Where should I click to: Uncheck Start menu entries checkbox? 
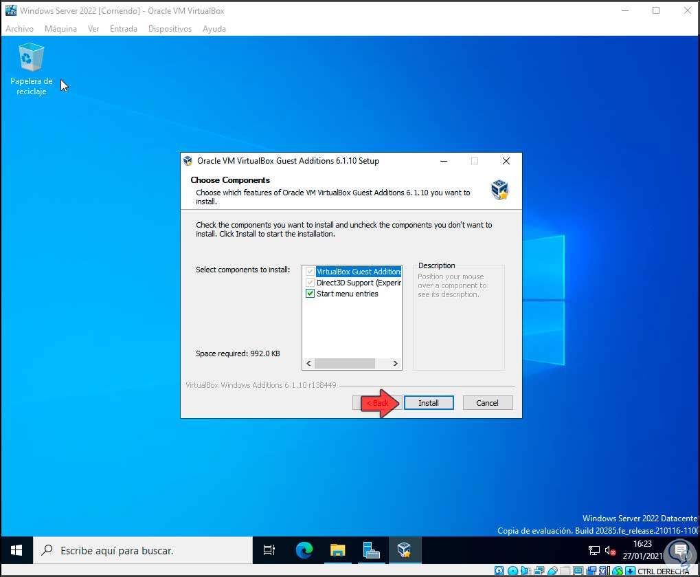click(x=310, y=294)
